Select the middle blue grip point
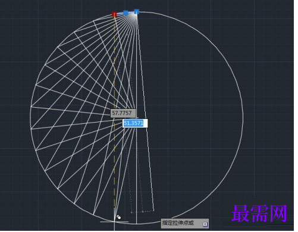 tap(126, 12)
